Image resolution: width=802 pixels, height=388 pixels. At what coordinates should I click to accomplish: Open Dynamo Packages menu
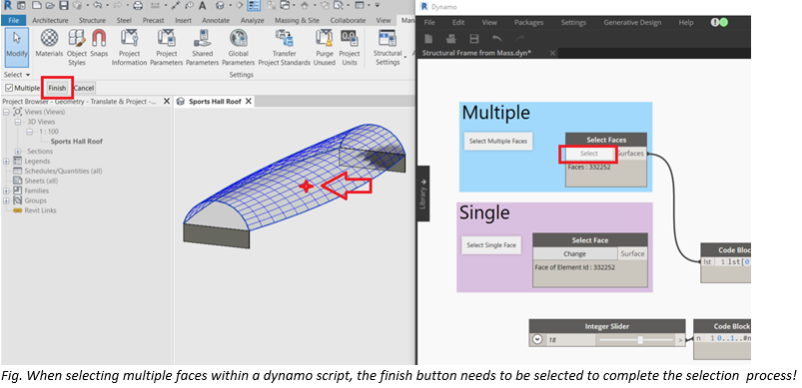(x=529, y=23)
